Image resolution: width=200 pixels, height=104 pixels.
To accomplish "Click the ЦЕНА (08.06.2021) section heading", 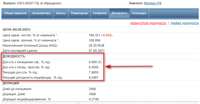I will pos(16,29).
